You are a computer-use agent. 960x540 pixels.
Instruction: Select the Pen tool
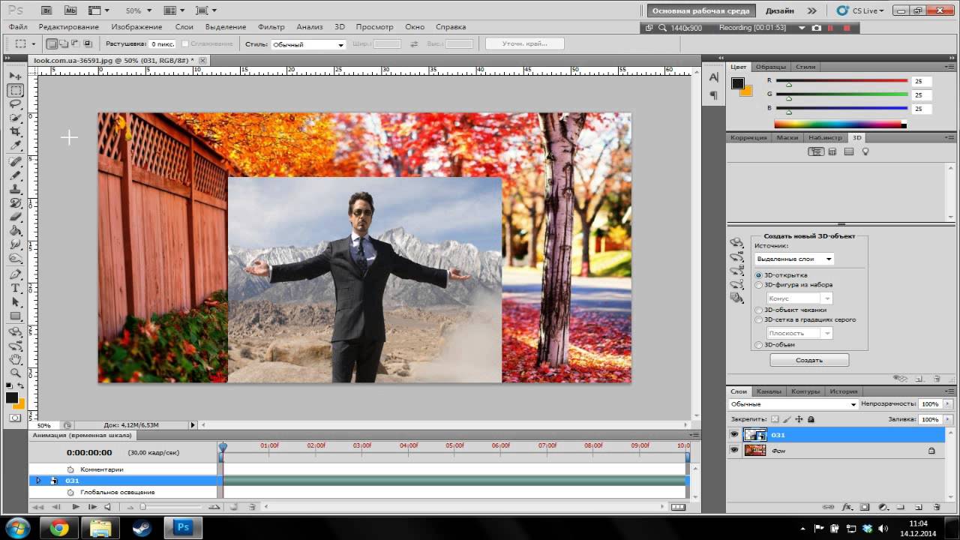pyautogui.click(x=15, y=274)
